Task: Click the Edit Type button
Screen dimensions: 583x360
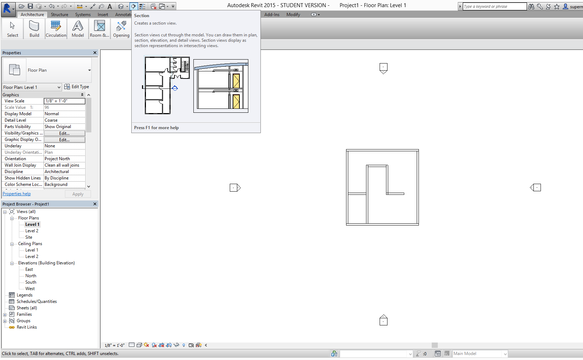Action: point(77,87)
